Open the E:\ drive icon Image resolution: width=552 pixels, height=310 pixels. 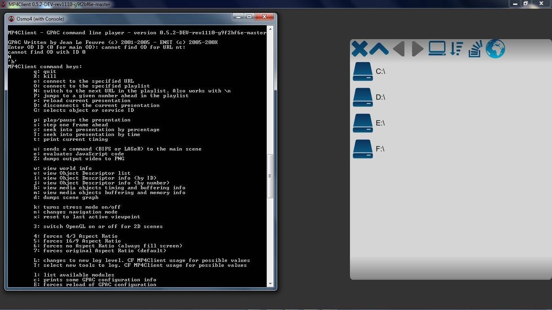click(x=362, y=123)
